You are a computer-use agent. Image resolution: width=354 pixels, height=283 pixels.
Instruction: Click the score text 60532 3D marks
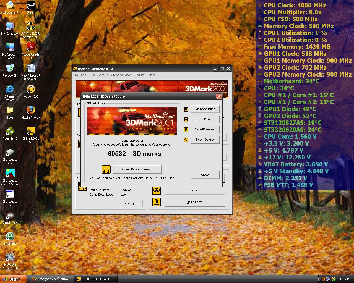click(x=134, y=154)
